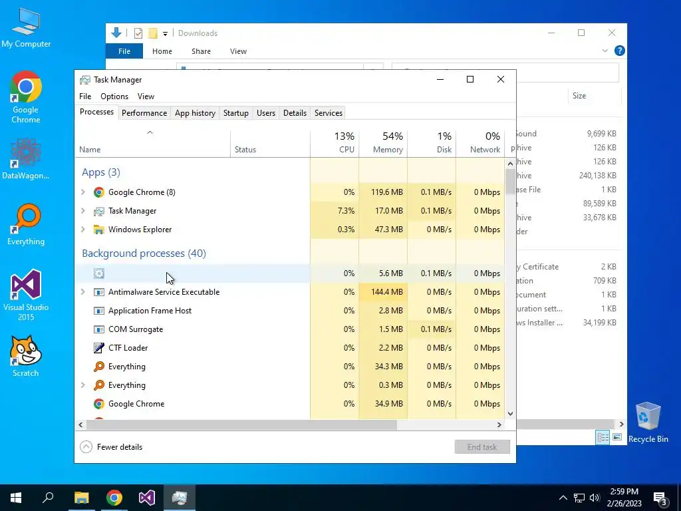
Task: Launch Scratch desktop shortcut
Action: pyautogui.click(x=26, y=356)
